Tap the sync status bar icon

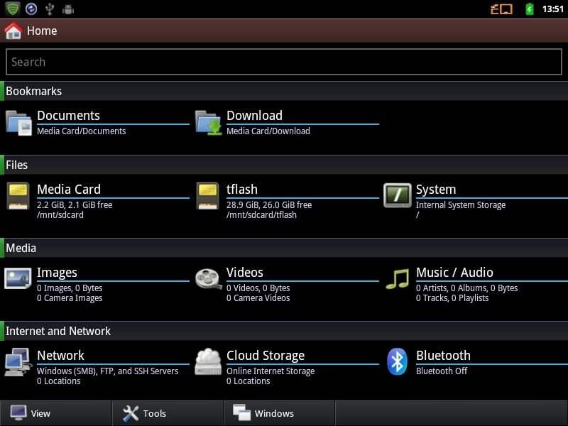31,9
